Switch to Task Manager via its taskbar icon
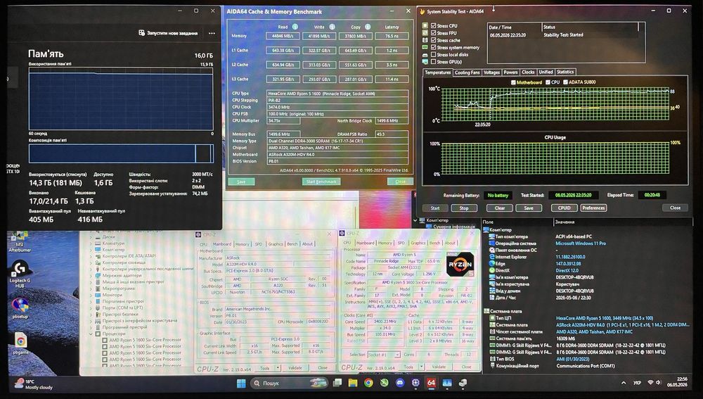Screen dimensions: 703x399 pos(447,383)
